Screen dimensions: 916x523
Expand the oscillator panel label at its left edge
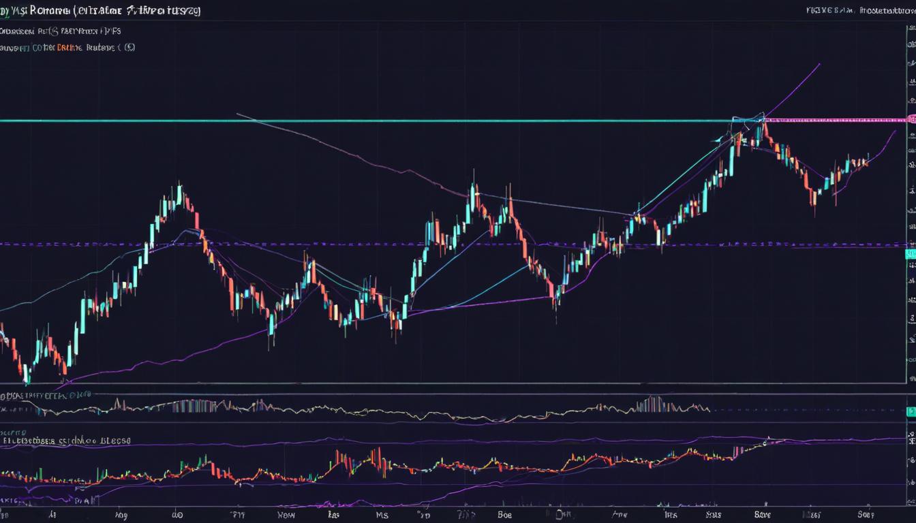coord(41,394)
